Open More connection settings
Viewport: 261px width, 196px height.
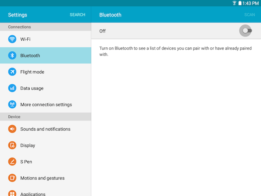tap(45, 104)
